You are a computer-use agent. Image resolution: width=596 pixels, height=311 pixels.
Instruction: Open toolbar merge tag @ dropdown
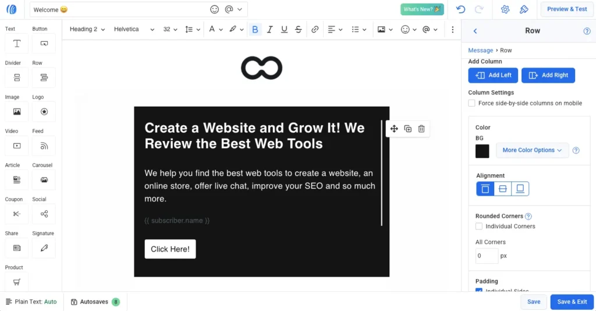(430, 29)
